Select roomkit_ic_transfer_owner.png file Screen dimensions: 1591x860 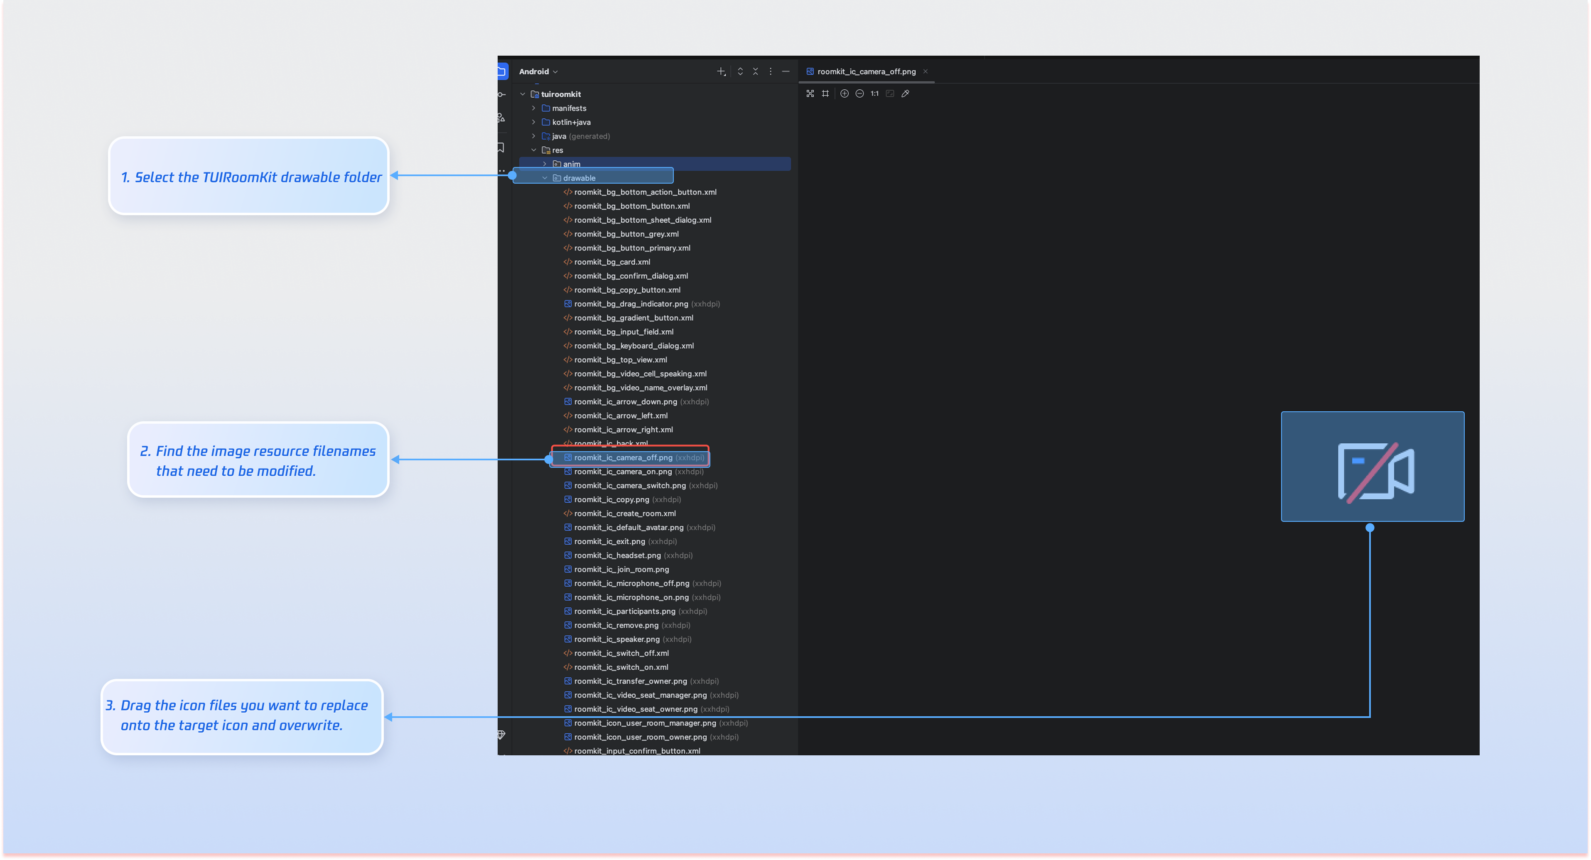[x=641, y=681]
